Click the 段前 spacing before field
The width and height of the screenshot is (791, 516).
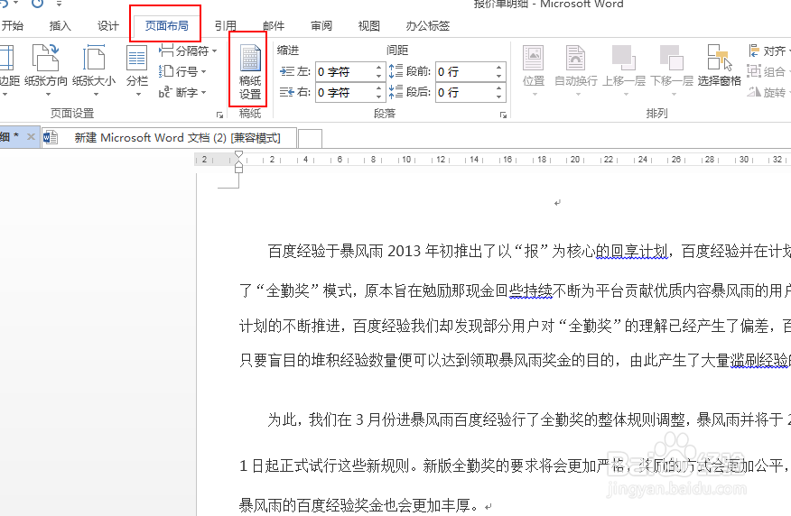coord(465,72)
